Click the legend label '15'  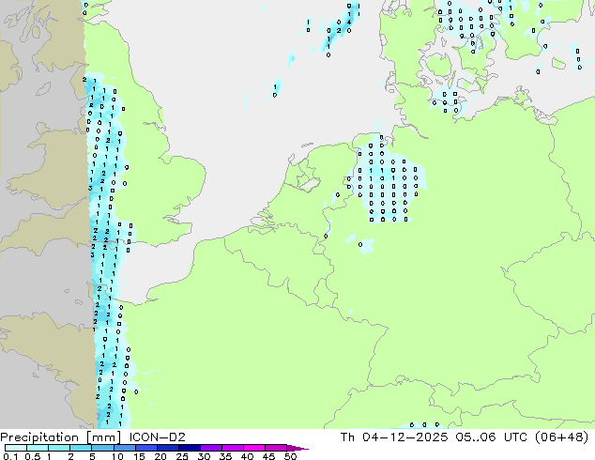[x=139, y=456]
